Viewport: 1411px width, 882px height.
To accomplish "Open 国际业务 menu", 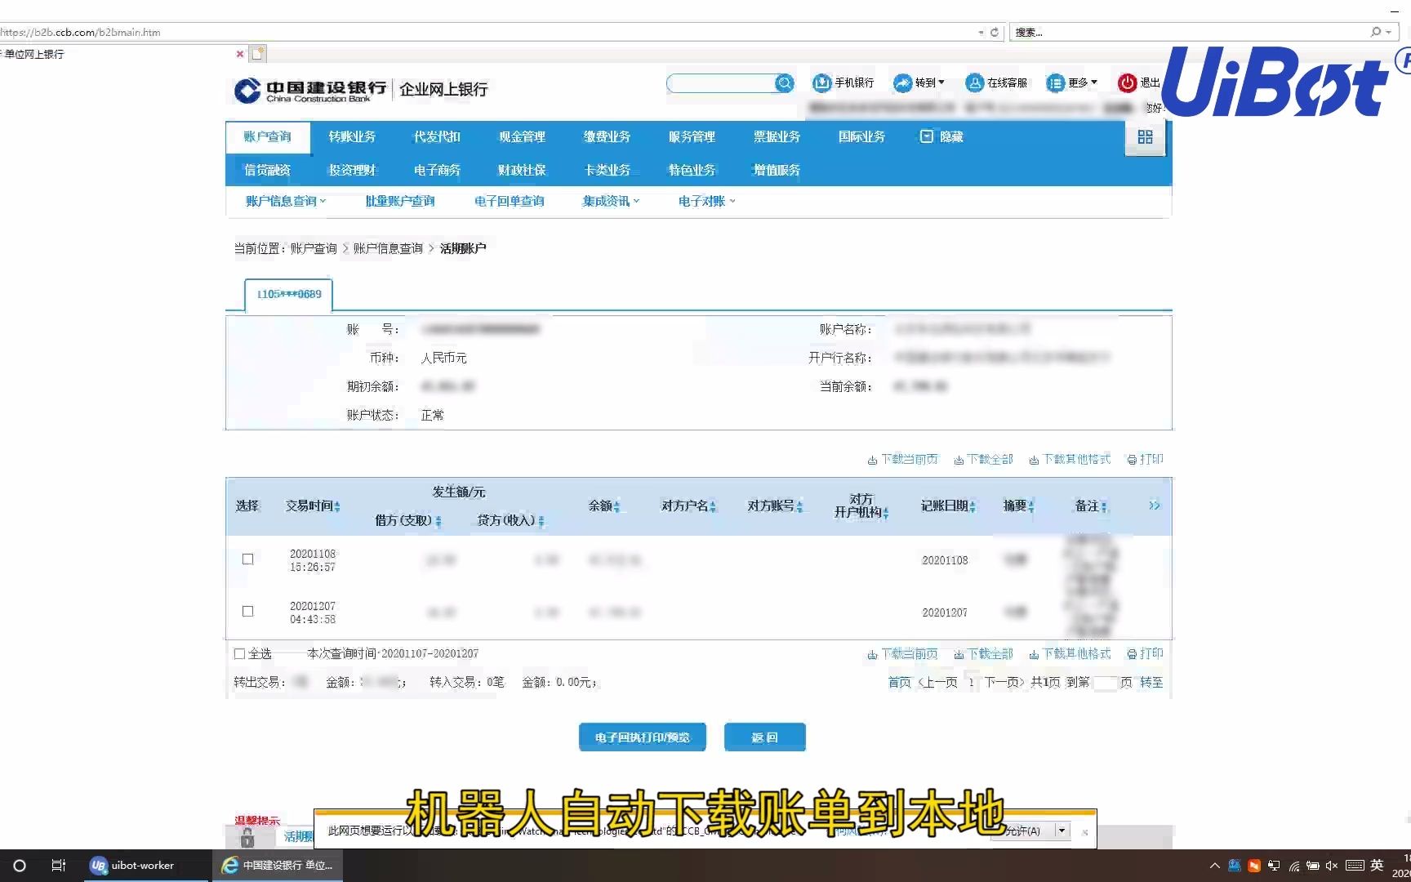I will pos(861,137).
